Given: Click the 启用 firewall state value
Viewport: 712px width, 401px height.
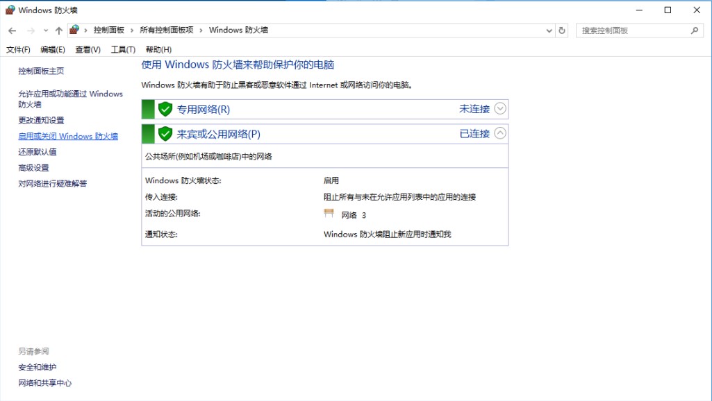Looking at the screenshot, I should [331, 180].
